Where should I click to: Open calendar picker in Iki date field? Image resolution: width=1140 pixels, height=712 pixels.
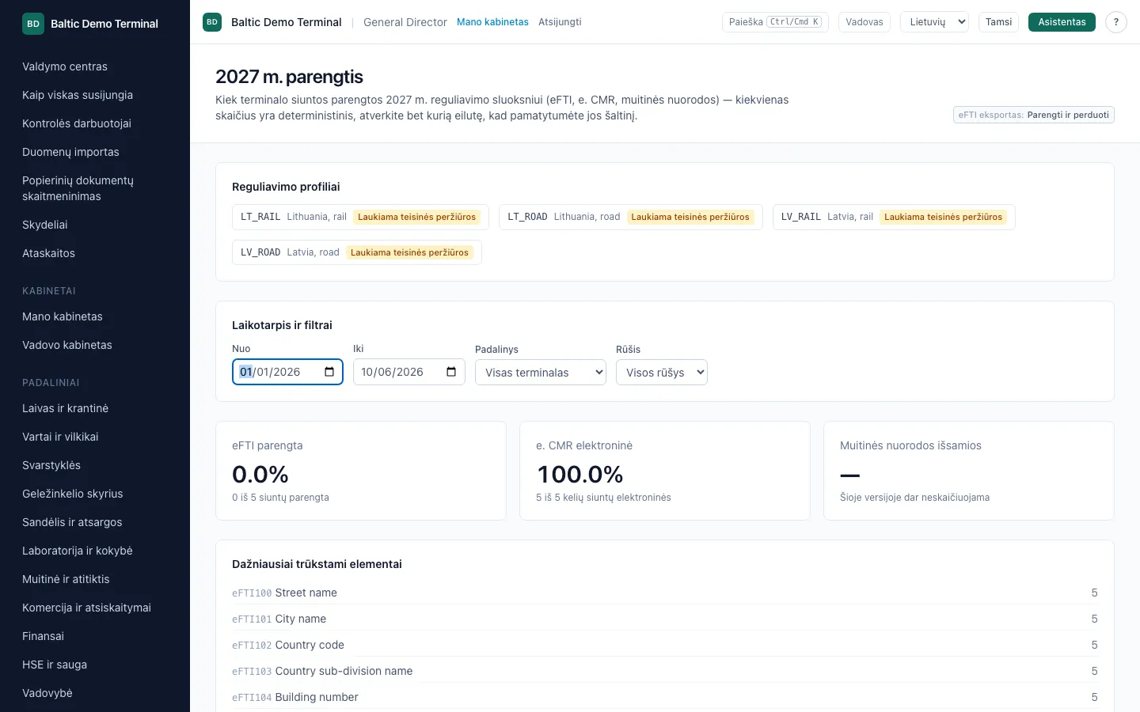coord(451,372)
